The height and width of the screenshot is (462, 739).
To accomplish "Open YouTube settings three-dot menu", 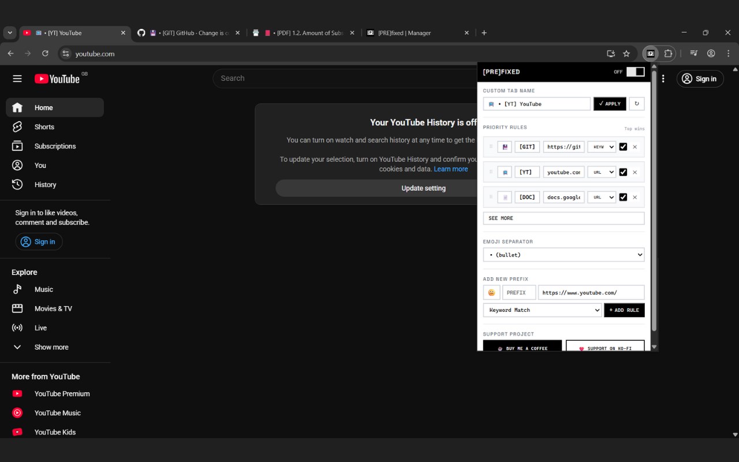I will pos(663,79).
